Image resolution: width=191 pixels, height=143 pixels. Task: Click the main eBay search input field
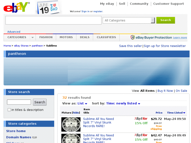pyautogui.click(x=53, y=20)
